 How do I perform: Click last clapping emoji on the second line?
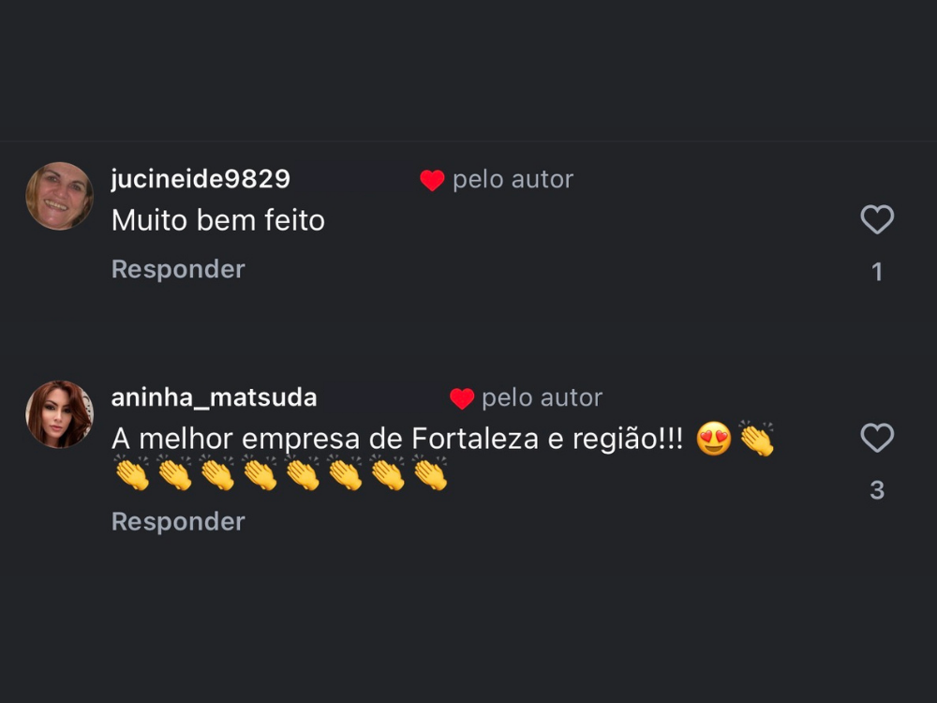click(x=430, y=474)
